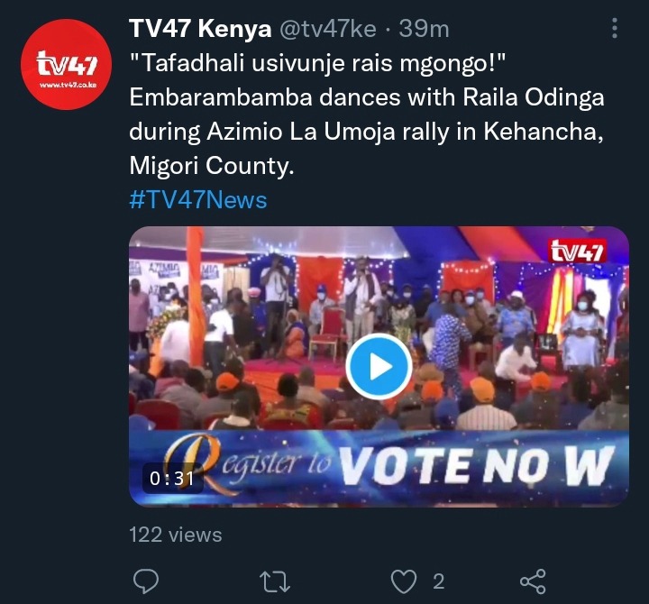The width and height of the screenshot is (649, 604).
Task: Open tweet by clicking the Tafadhali quote text
Action: click(x=318, y=63)
